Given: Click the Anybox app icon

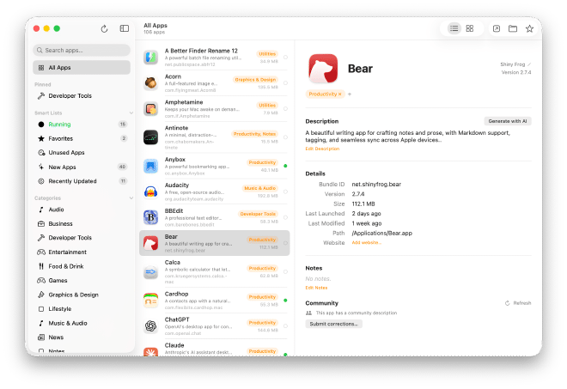Looking at the screenshot, I should click(151, 166).
